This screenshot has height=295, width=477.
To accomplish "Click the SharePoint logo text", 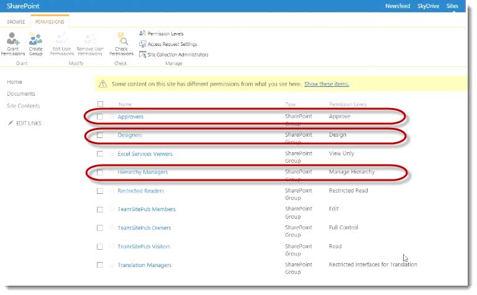I will (23, 6).
